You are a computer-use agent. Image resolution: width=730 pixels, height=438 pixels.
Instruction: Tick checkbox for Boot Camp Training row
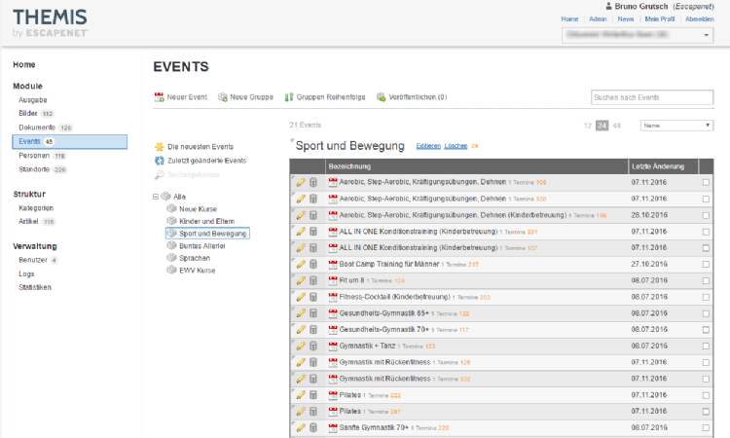706,264
